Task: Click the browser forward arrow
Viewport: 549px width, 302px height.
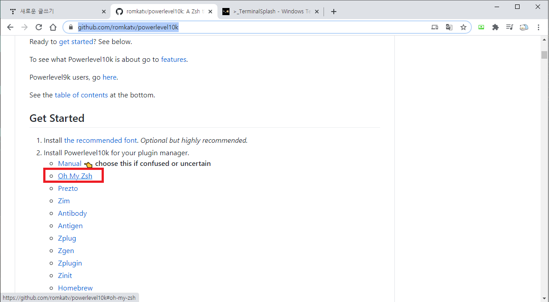Action: 25,27
